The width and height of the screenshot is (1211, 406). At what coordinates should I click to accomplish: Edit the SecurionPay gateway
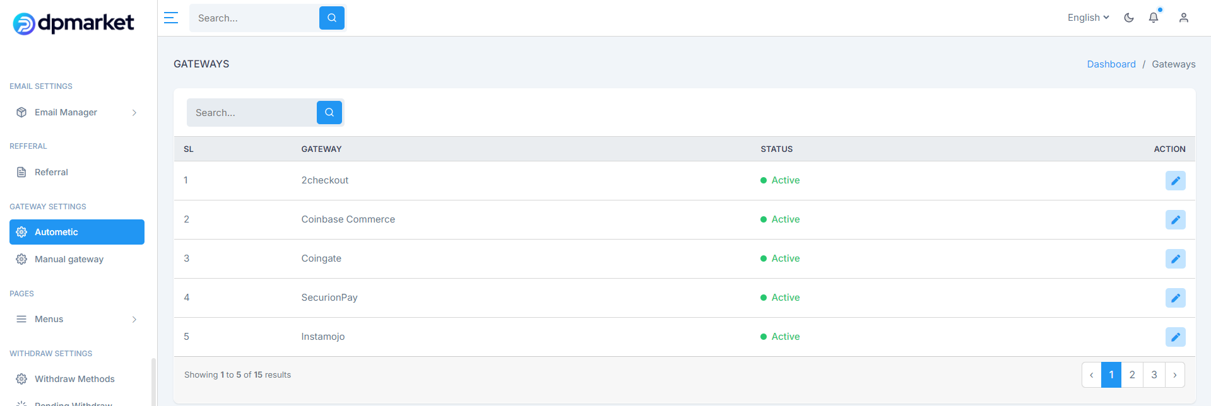pyautogui.click(x=1176, y=298)
